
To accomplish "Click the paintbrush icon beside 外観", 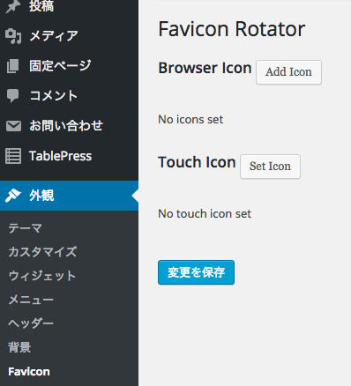I will 13,196.
